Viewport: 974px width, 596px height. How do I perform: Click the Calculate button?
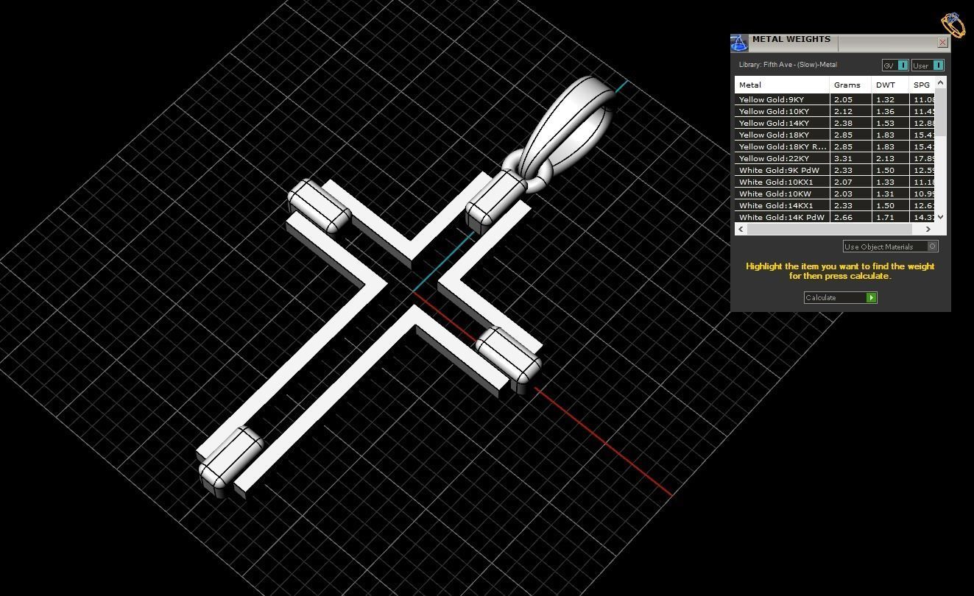(841, 297)
